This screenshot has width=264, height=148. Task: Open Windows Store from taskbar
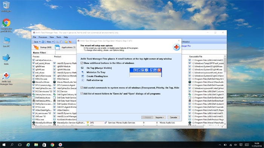[44, 145]
